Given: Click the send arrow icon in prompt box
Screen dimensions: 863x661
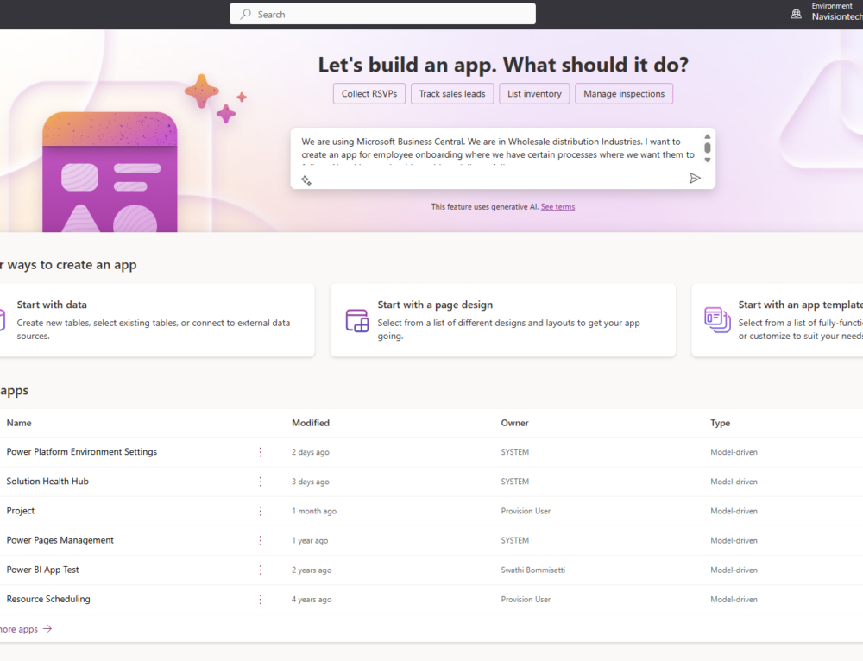Looking at the screenshot, I should pos(695,178).
